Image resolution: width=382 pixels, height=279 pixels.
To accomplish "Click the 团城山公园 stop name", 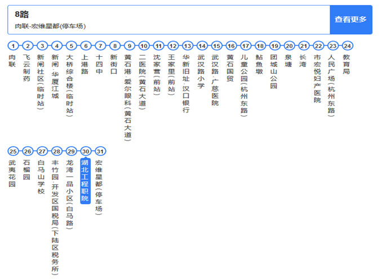I will 274,71.
